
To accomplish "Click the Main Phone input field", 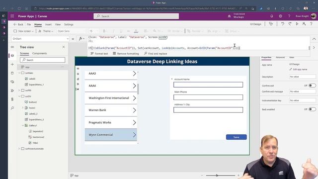I will 208,97.
